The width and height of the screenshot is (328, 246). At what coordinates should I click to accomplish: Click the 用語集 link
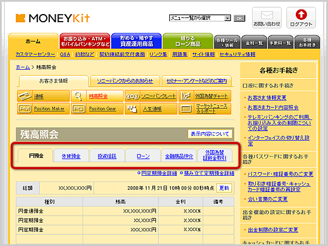(180, 54)
